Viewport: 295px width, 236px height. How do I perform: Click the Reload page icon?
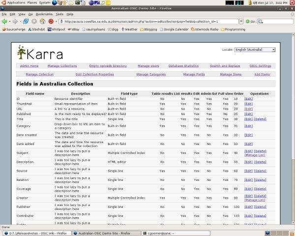pyautogui.click(x=26, y=22)
